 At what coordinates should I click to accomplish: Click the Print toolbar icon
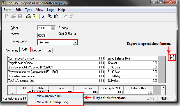coord(29,16)
